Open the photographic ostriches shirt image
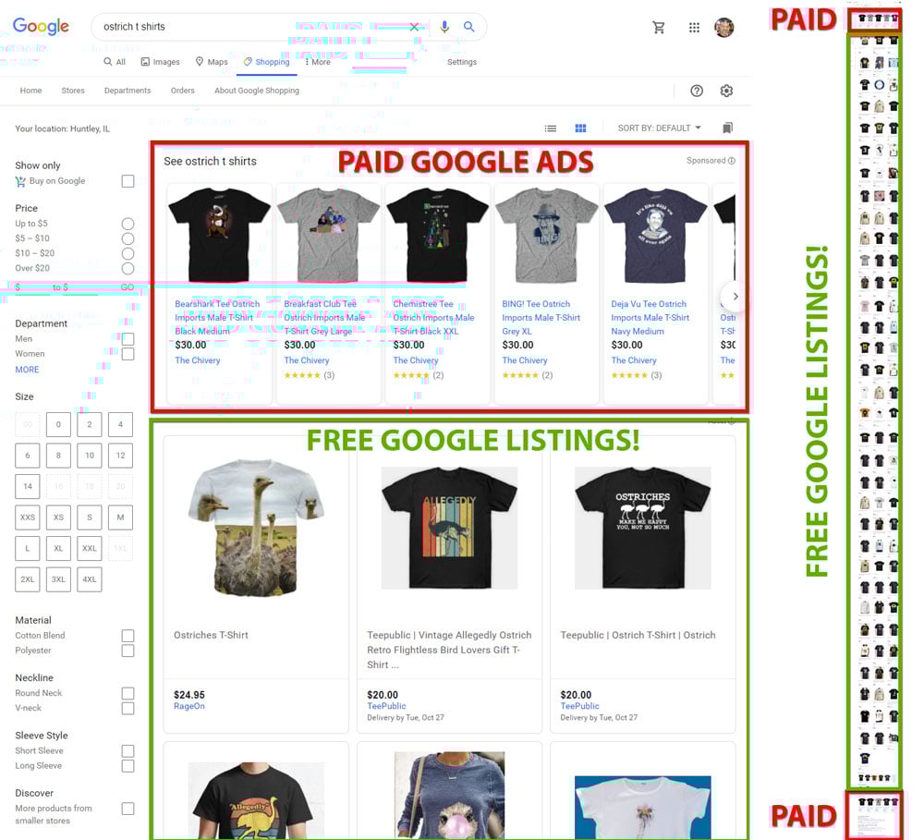The height and width of the screenshot is (840, 924). 256,529
